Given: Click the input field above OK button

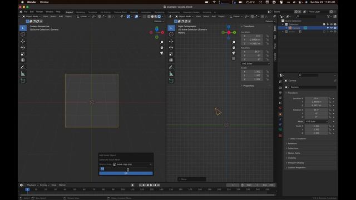Looking at the screenshot, I should point(126,169).
